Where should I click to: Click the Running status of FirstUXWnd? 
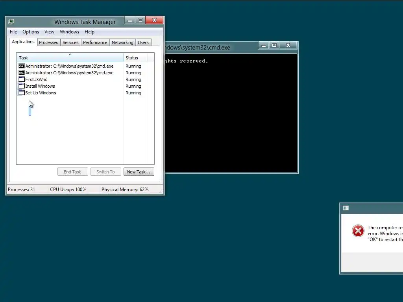(133, 79)
